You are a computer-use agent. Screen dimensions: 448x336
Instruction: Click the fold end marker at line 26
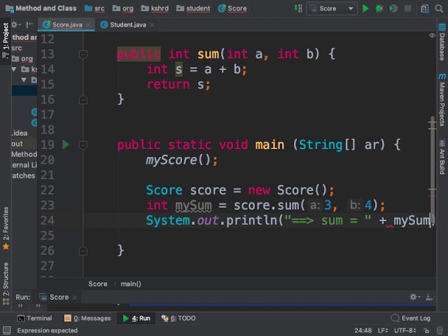[83, 251]
